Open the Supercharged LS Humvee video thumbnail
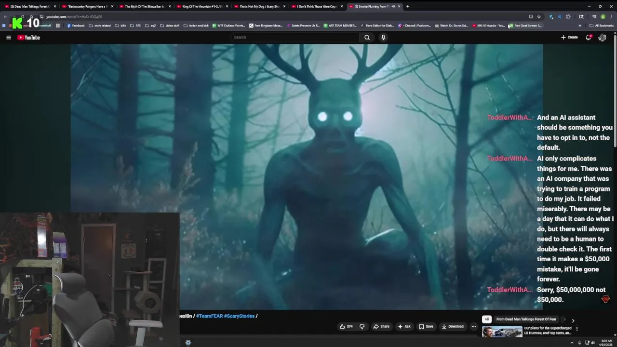 click(502, 332)
